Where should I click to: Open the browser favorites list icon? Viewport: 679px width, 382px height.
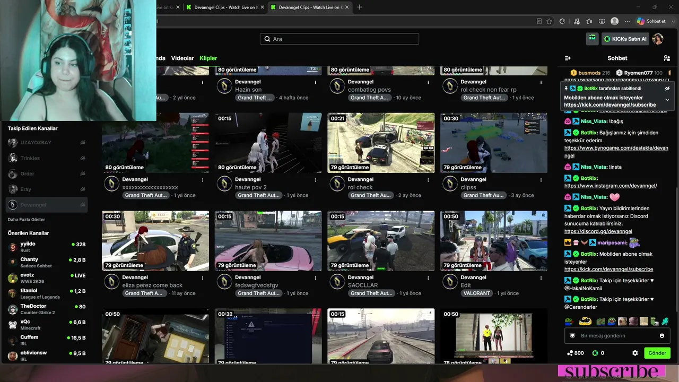point(589,21)
